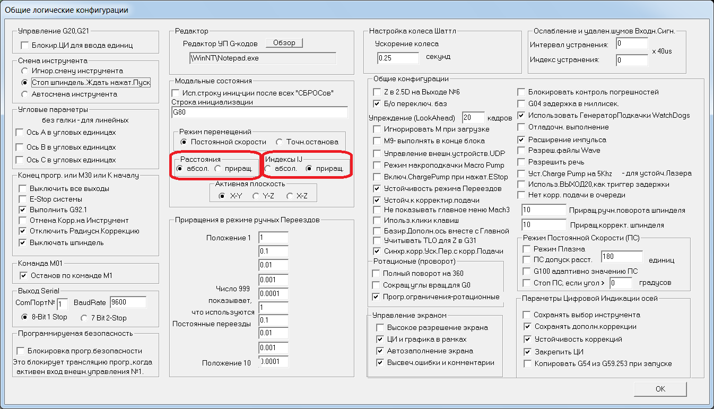Click the Положение 10 jog increment field

point(273,362)
